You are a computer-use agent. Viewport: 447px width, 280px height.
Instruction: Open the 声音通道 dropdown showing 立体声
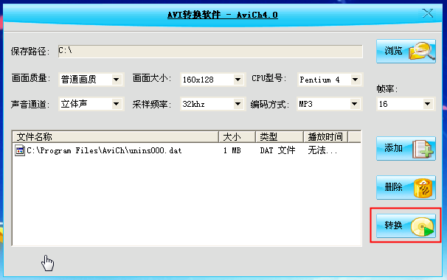pos(91,104)
